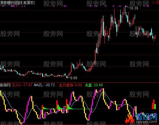Click the stock title 平安银行(日线.前复权)

pyautogui.click(x=18, y=3)
